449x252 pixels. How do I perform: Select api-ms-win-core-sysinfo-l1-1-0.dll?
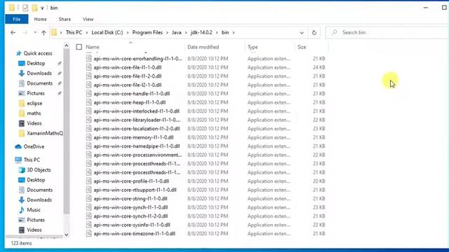pyautogui.click(x=132, y=225)
